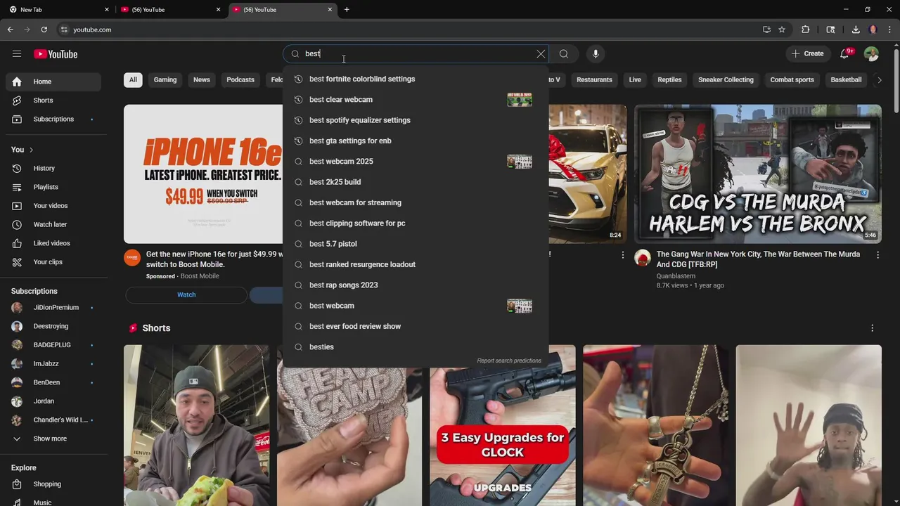The image size is (900, 506).
Task: Select the Restaurants filter chip
Action: (x=594, y=79)
